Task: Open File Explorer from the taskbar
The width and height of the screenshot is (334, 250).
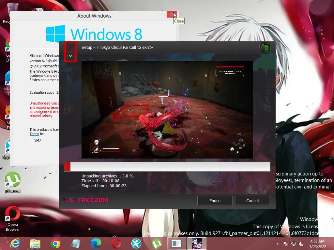Action: (35, 243)
